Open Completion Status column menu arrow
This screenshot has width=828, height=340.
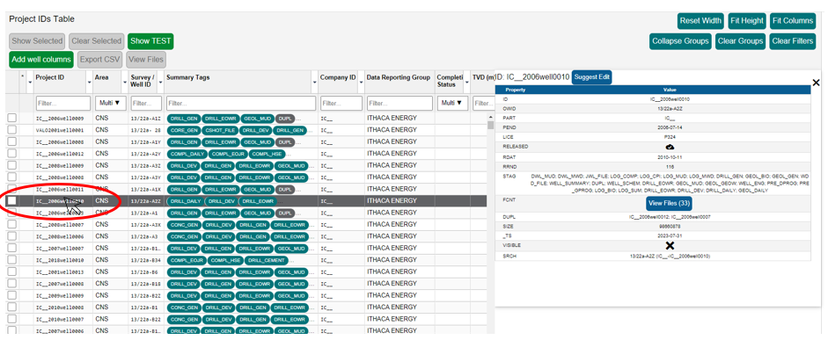467,83
